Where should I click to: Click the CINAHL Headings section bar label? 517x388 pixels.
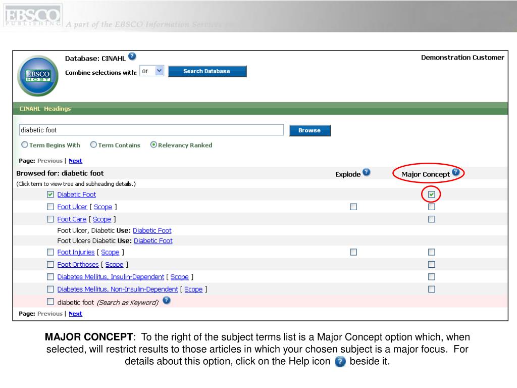pyautogui.click(x=45, y=109)
